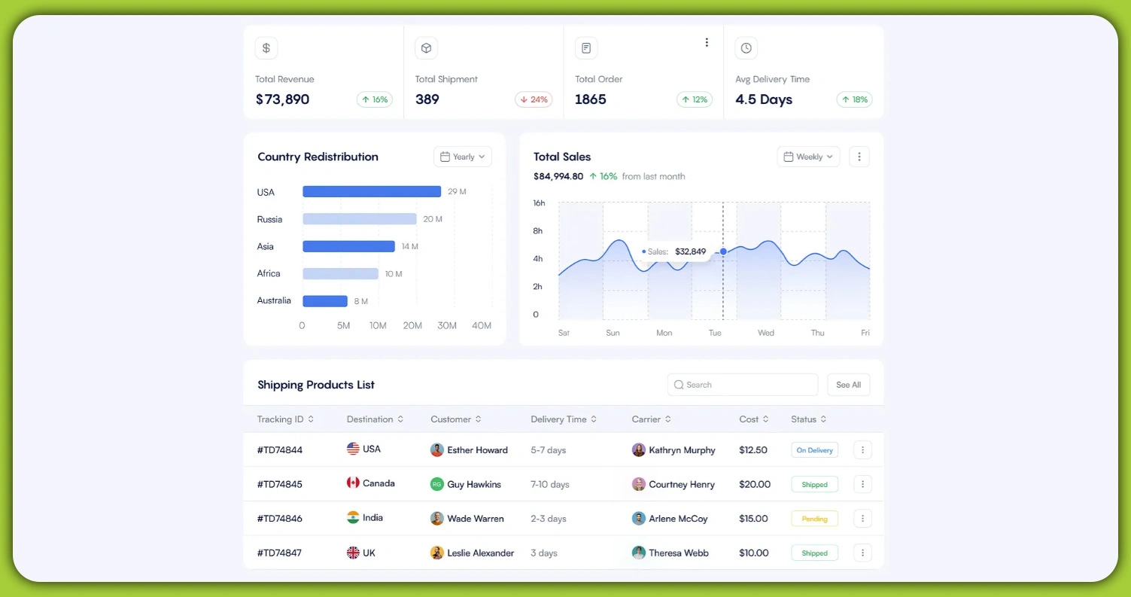The width and height of the screenshot is (1131, 597).
Task: Click the clock icon on Avg Delivery Time card
Action: (746, 47)
